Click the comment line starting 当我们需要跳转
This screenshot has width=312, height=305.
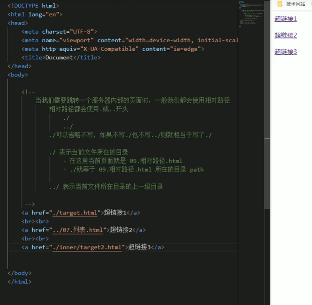pyautogui.click(x=133, y=101)
